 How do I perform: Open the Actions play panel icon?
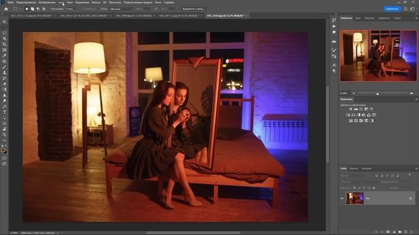pos(334,26)
